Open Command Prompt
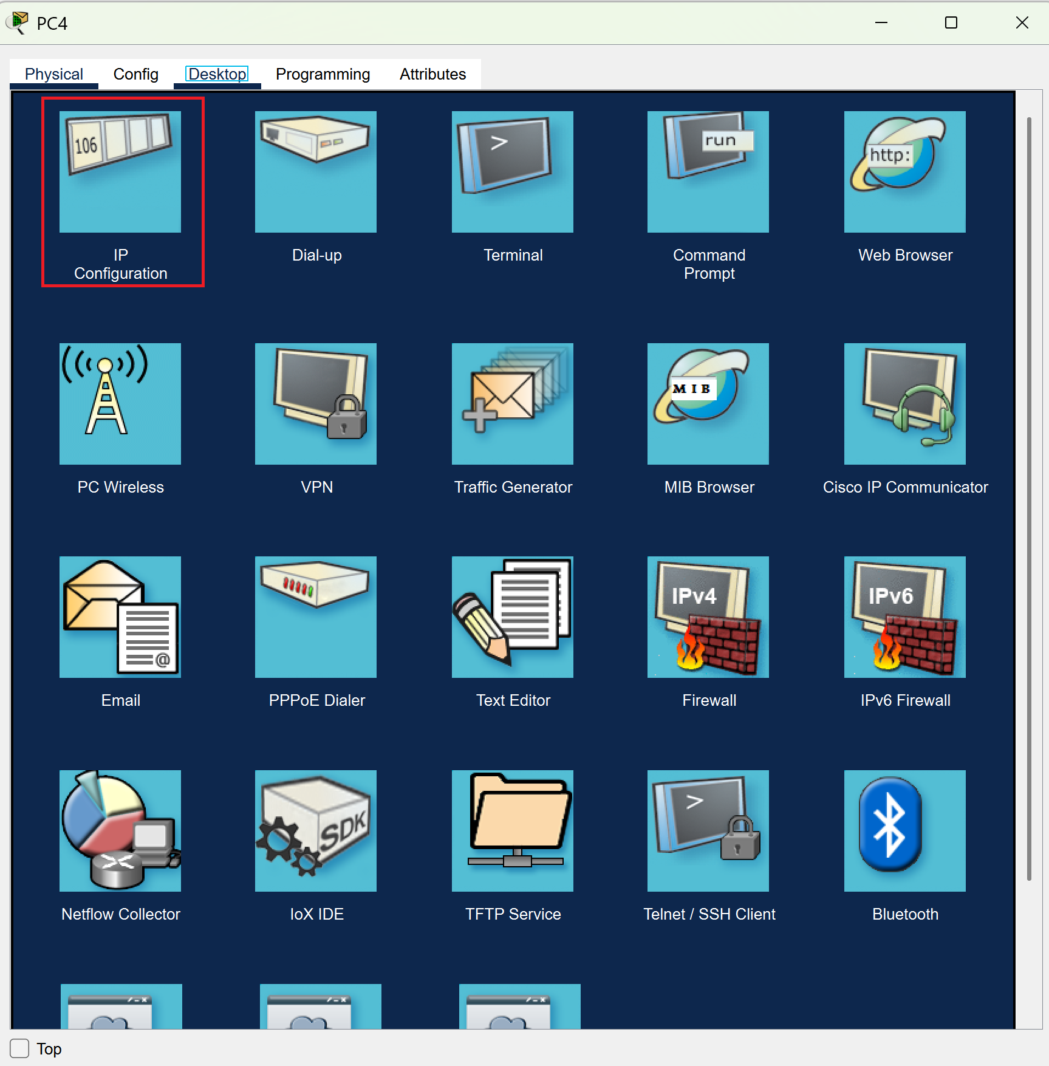Screen dimensions: 1049x1066 708,172
